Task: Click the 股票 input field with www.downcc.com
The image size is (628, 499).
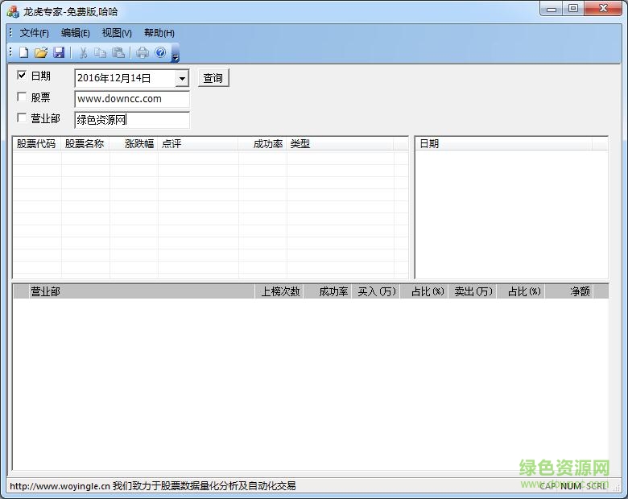Action: point(132,99)
